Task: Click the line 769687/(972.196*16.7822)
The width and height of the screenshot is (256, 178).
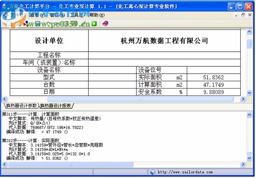Action: pos(46,127)
